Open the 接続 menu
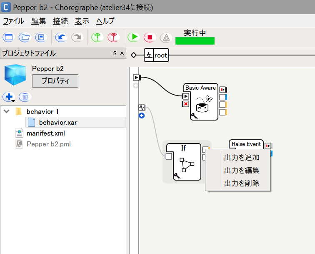 60,21
